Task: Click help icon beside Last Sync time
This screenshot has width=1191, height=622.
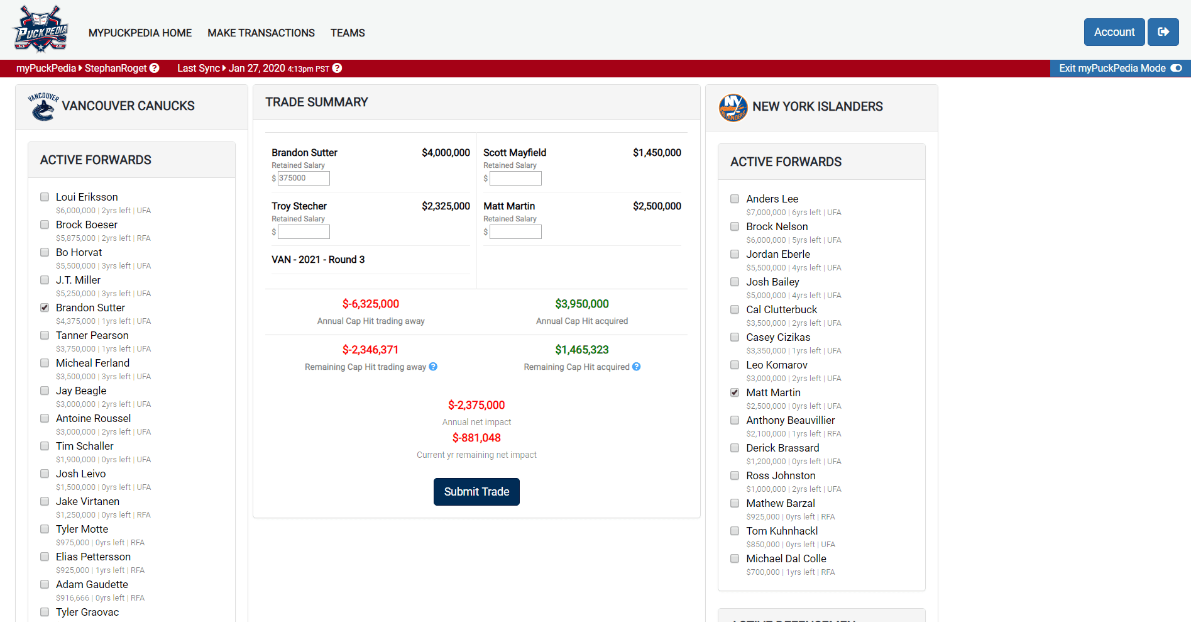Action: pyautogui.click(x=338, y=68)
